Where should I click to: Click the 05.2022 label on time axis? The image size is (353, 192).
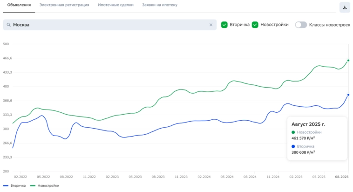(43, 177)
